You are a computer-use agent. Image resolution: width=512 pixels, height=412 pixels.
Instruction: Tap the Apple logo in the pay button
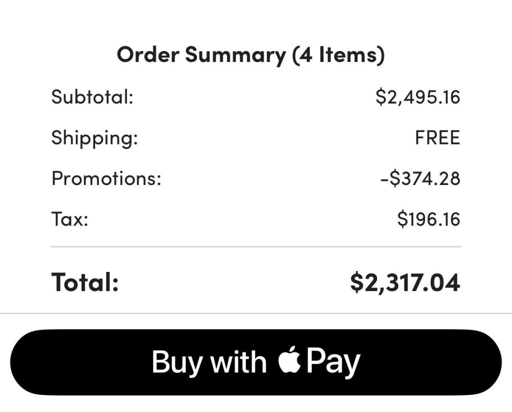click(289, 362)
